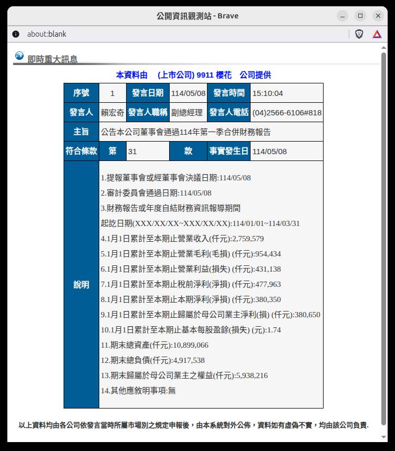The width and height of the screenshot is (395, 451).
Task: Select phone number (04)2566-6106#818
Action: click(287, 112)
